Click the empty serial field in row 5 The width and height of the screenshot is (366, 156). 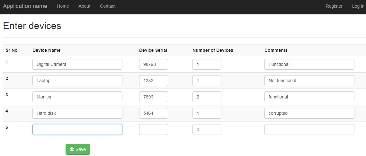coord(154,129)
